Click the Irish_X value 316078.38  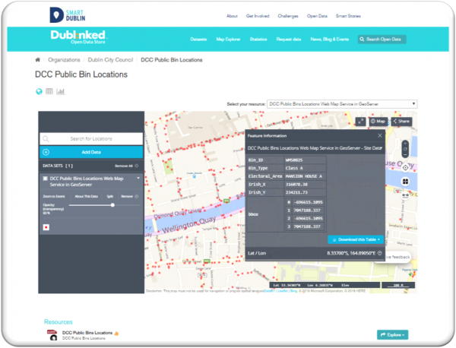305,185
